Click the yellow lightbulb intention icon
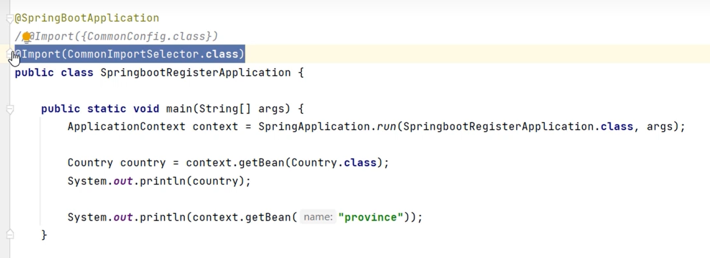Viewport: 710px width, 258px height. (26, 37)
